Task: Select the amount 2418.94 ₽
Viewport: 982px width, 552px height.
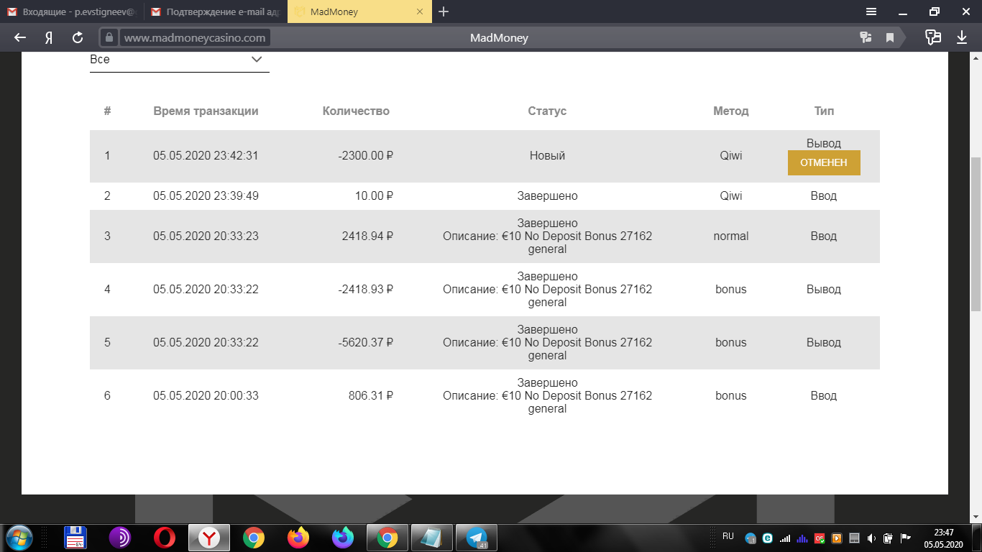Action: click(x=367, y=236)
